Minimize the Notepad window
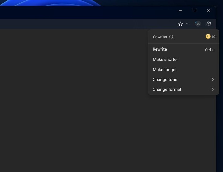This screenshot has height=172, width=223. 181,10
